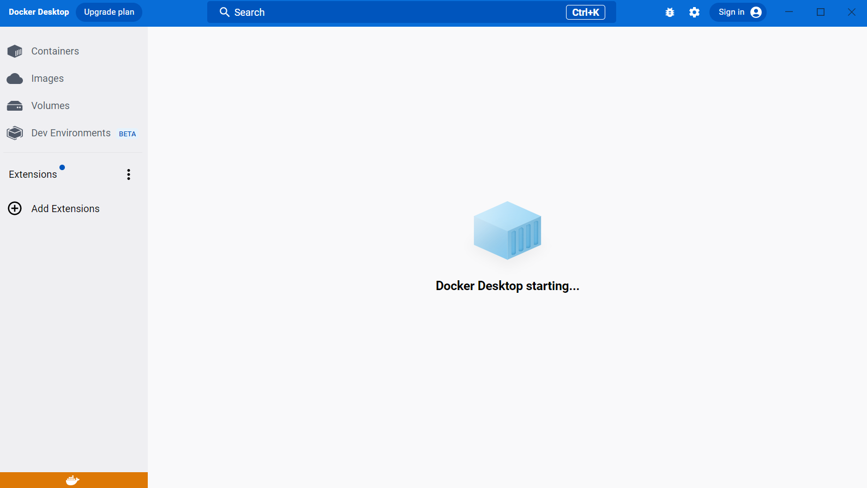Image resolution: width=867 pixels, height=488 pixels.
Task: Click the Dev Environments box icon
Action: (15, 133)
